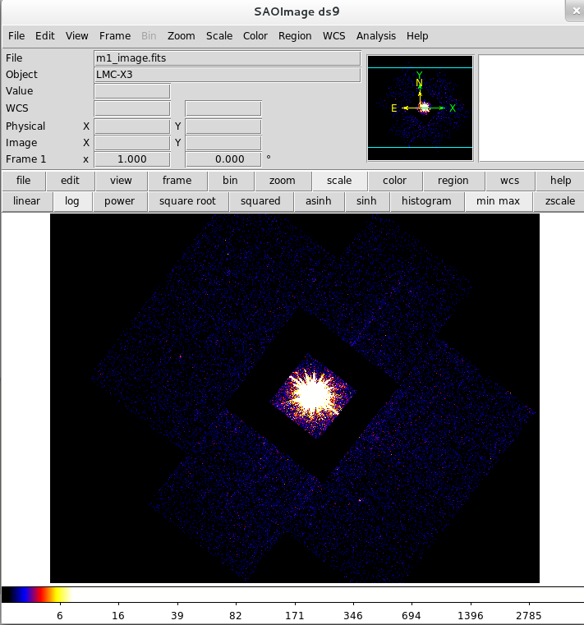The height and width of the screenshot is (625, 584).
Task: Click the 'help' button bar entry
Action: (560, 181)
